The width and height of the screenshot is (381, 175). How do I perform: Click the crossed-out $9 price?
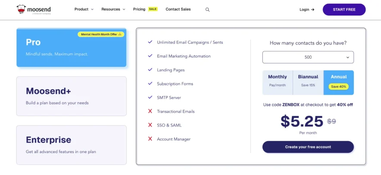tap(331, 121)
